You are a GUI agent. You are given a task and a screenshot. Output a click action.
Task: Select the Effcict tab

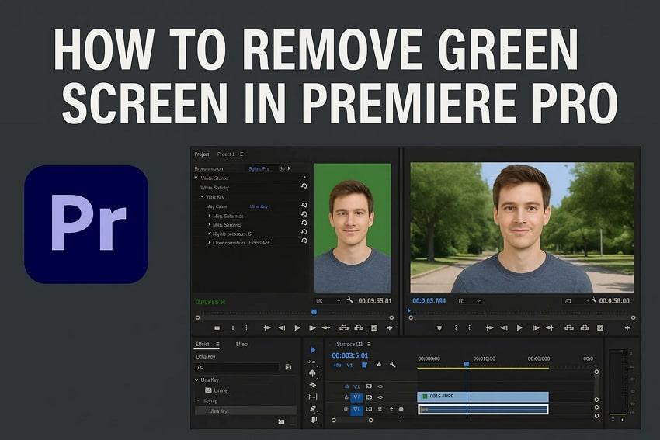203,344
